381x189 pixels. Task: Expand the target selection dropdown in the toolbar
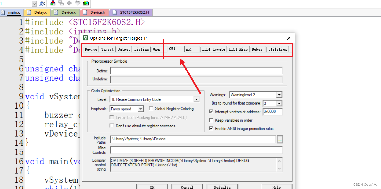(x=34, y=3)
